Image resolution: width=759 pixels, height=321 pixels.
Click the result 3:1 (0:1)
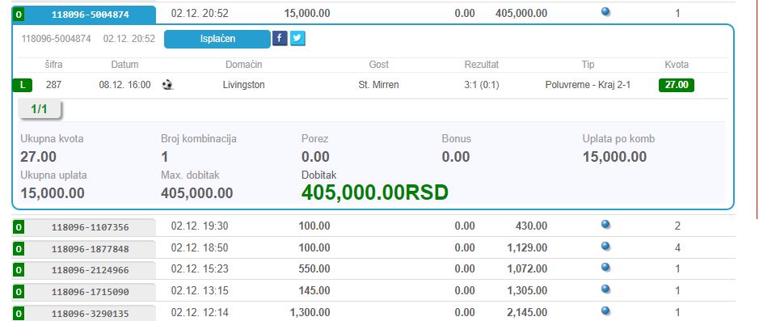point(482,85)
